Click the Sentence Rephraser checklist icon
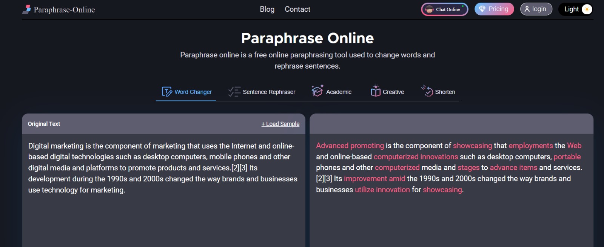The image size is (604, 247). click(x=234, y=92)
